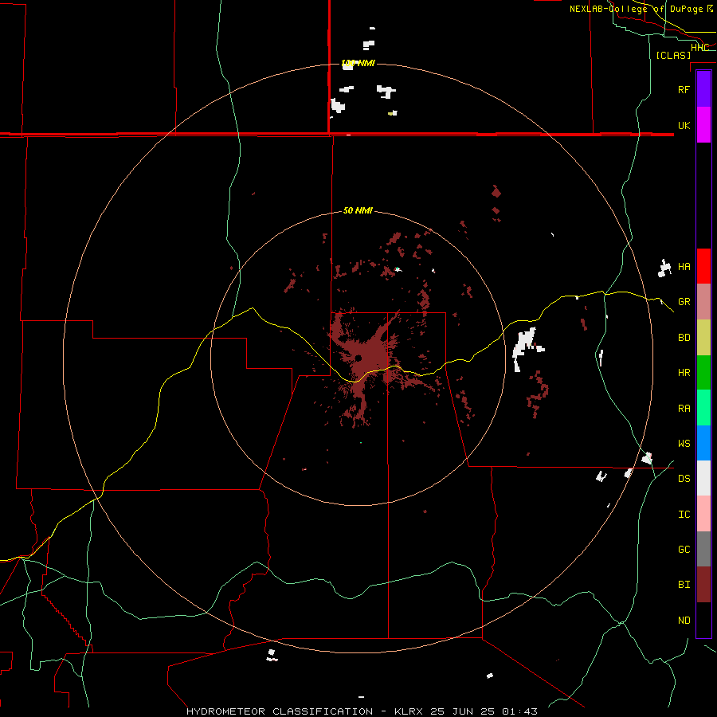
Task: Click the ND legend label
Action: click(x=684, y=621)
